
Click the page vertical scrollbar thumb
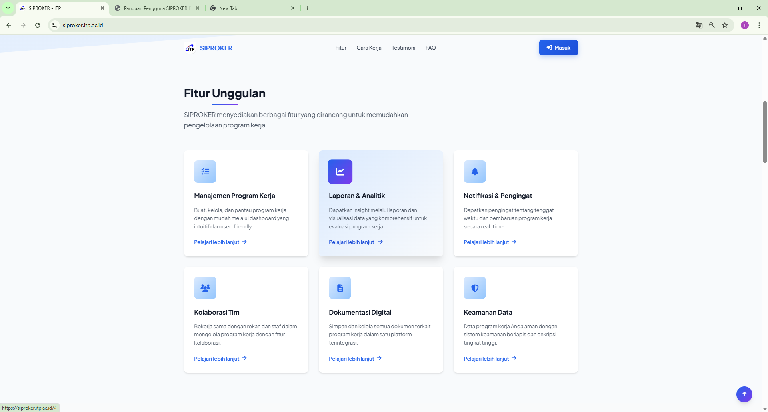tap(764, 132)
